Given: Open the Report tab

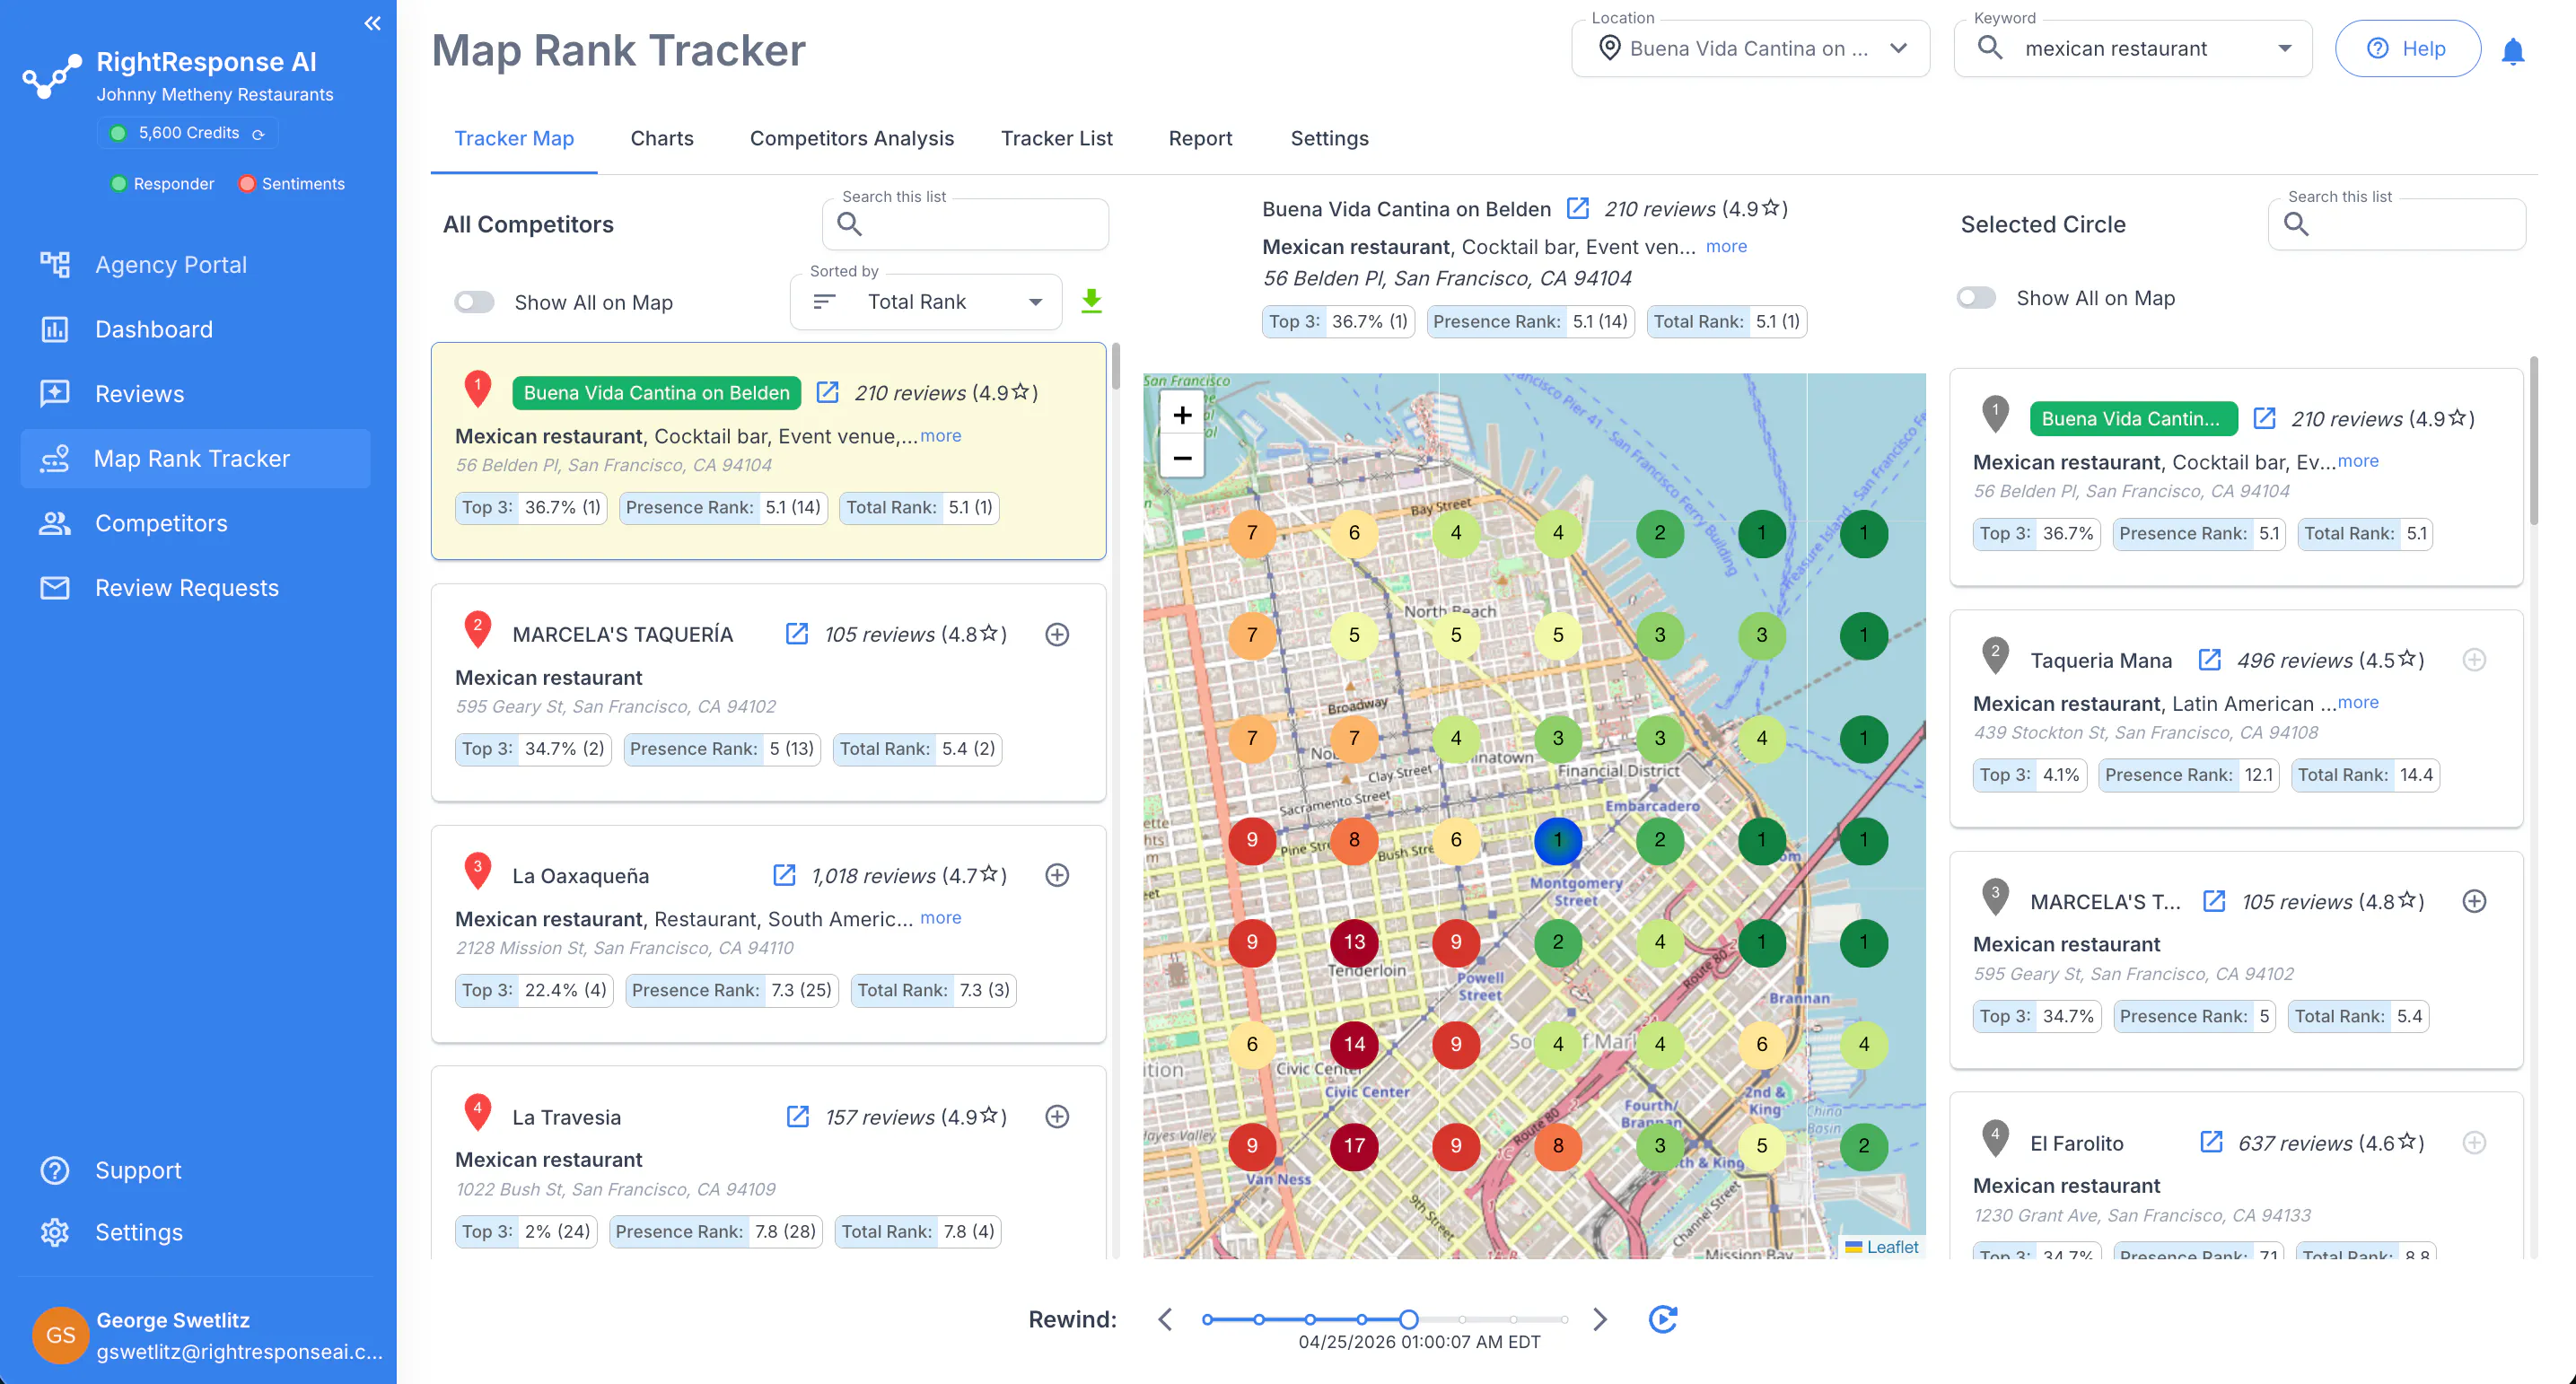Looking at the screenshot, I should coord(1200,139).
